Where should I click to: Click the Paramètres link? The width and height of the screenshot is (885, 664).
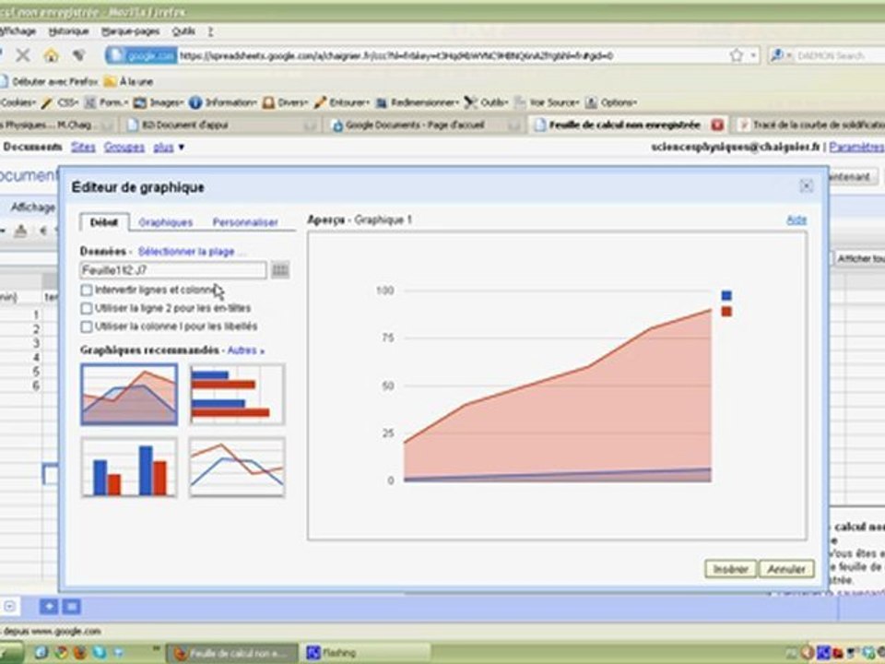tap(856, 147)
